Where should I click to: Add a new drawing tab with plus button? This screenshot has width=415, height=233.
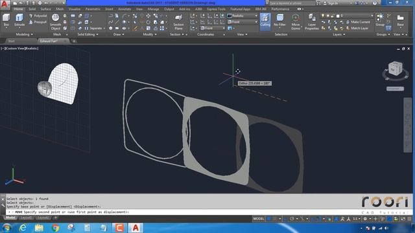coord(74,41)
